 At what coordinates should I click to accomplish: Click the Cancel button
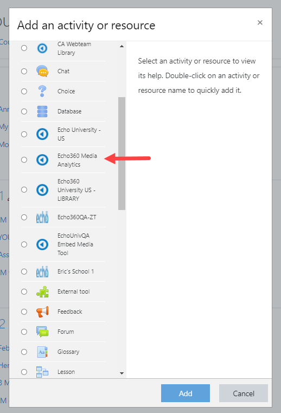click(244, 393)
